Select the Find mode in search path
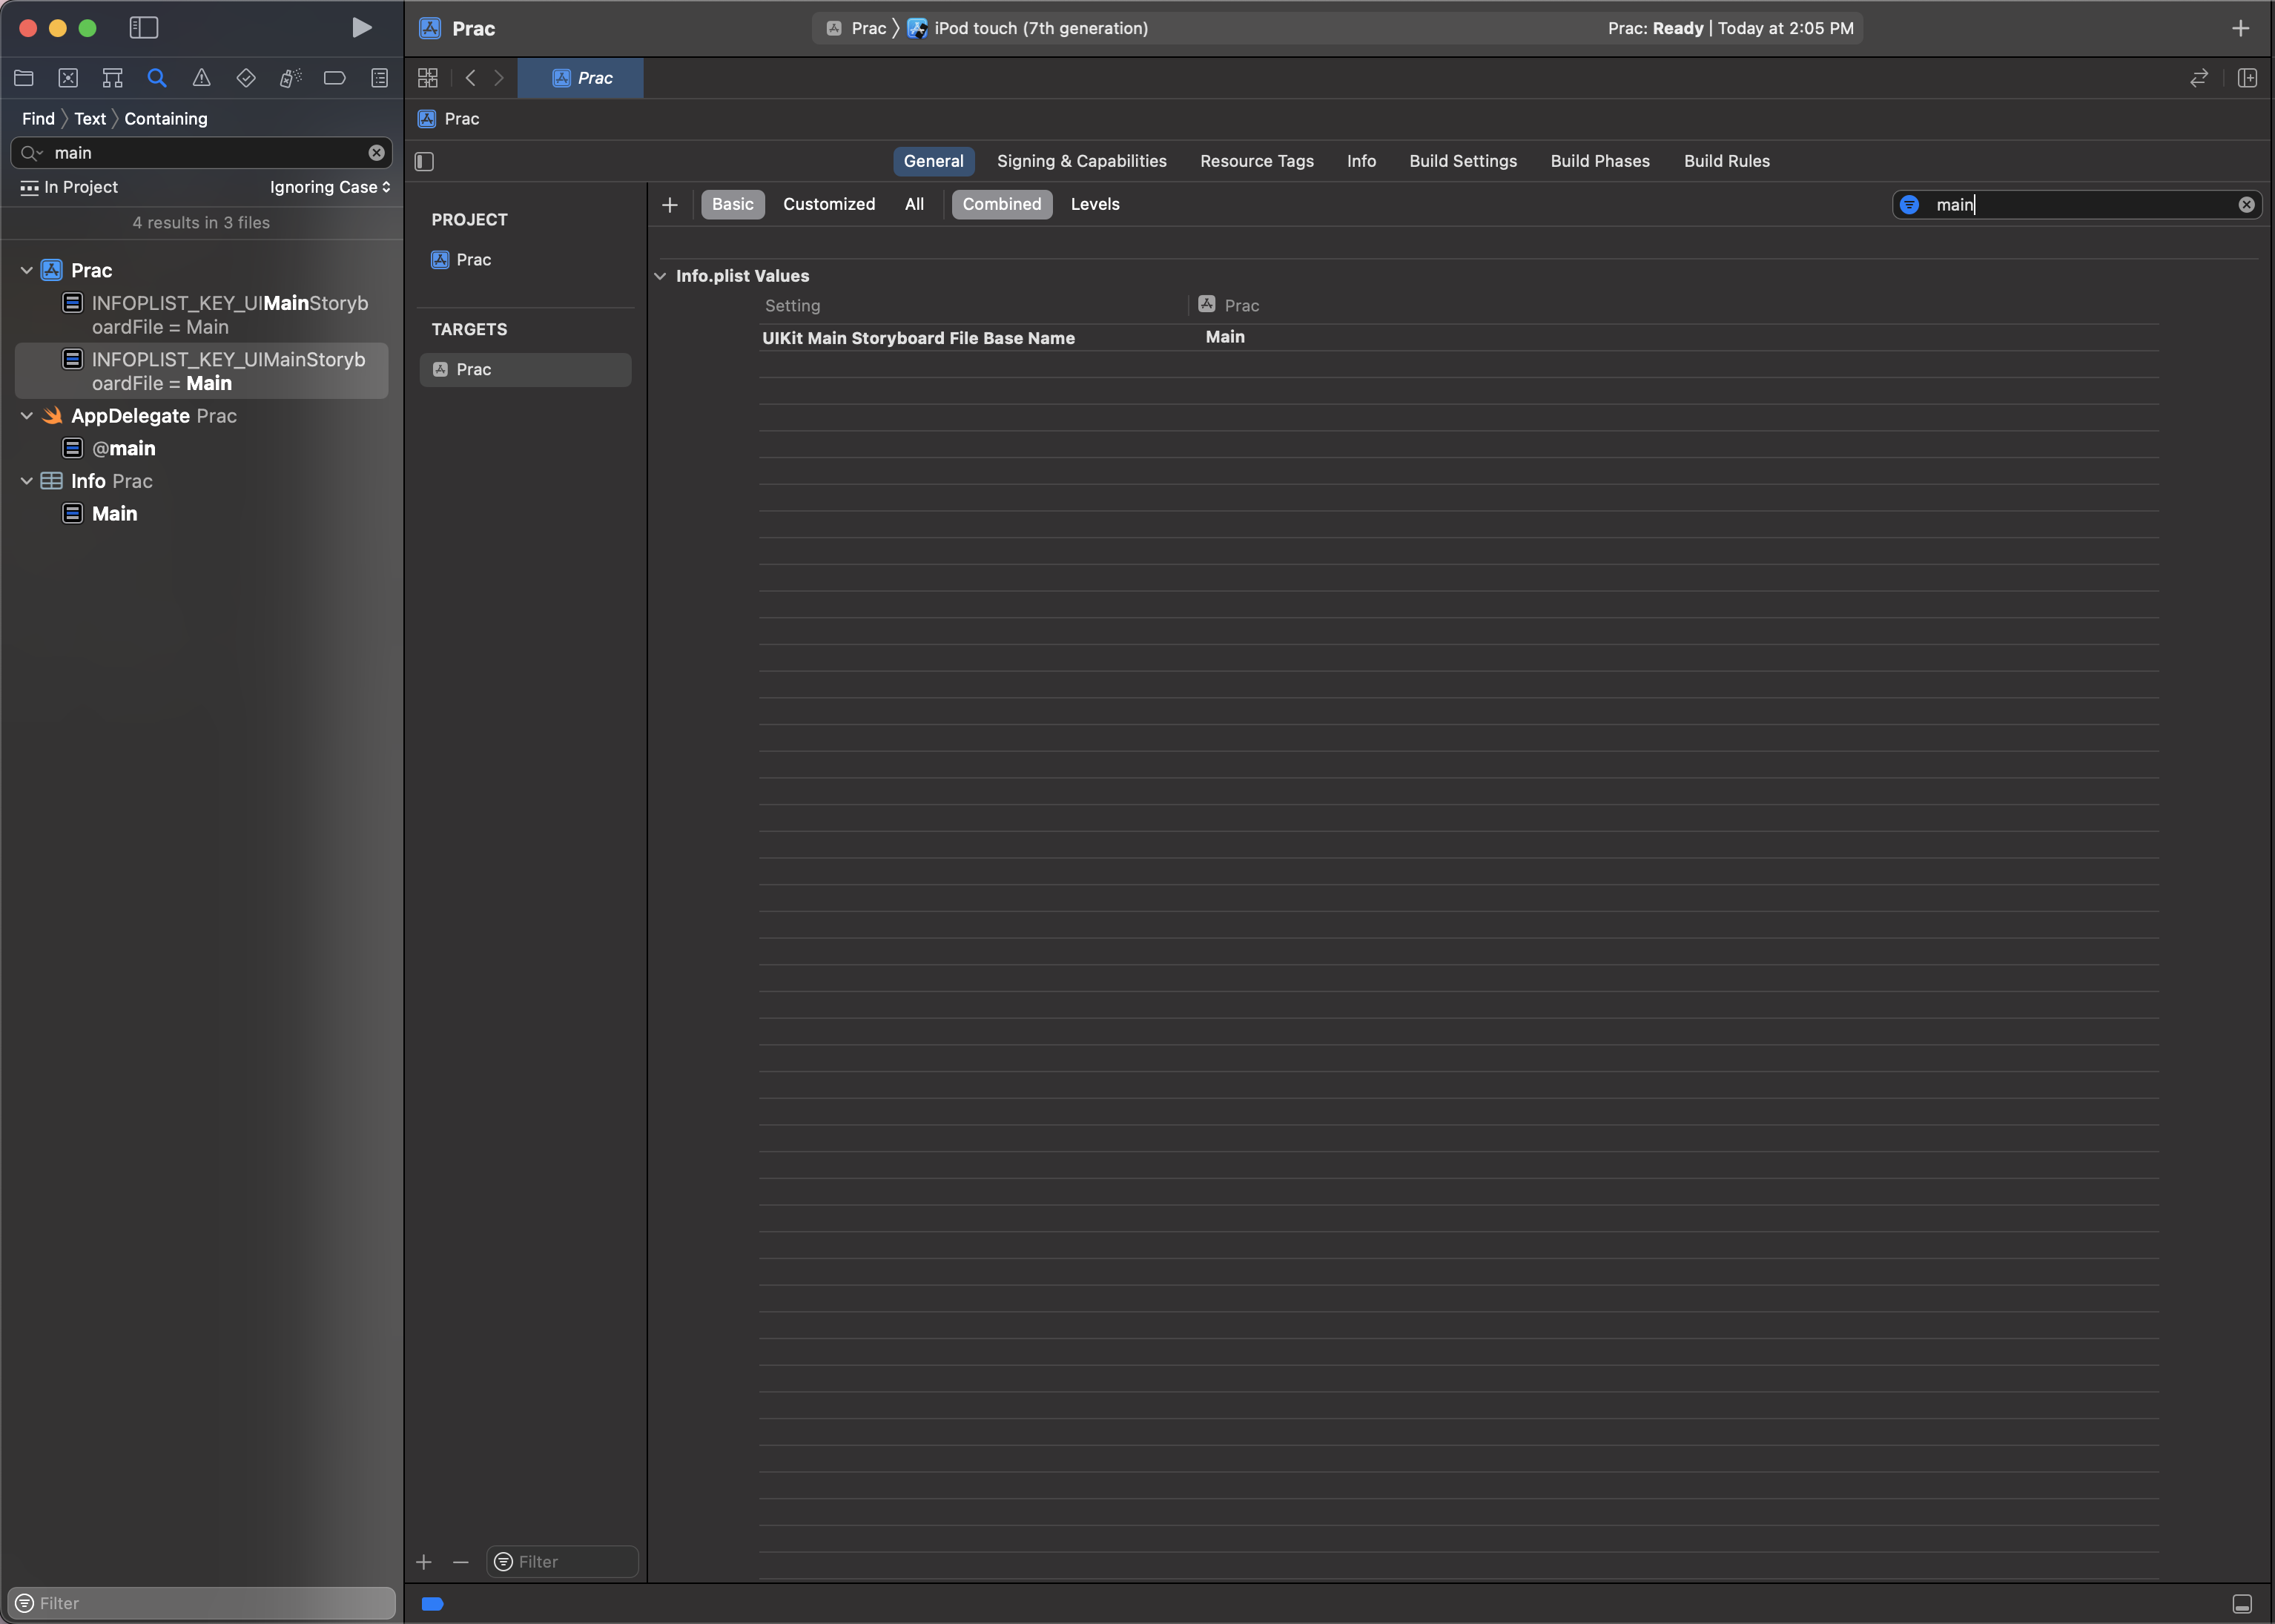This screenshot has height=1624, width=2275. tap(38, 119)
